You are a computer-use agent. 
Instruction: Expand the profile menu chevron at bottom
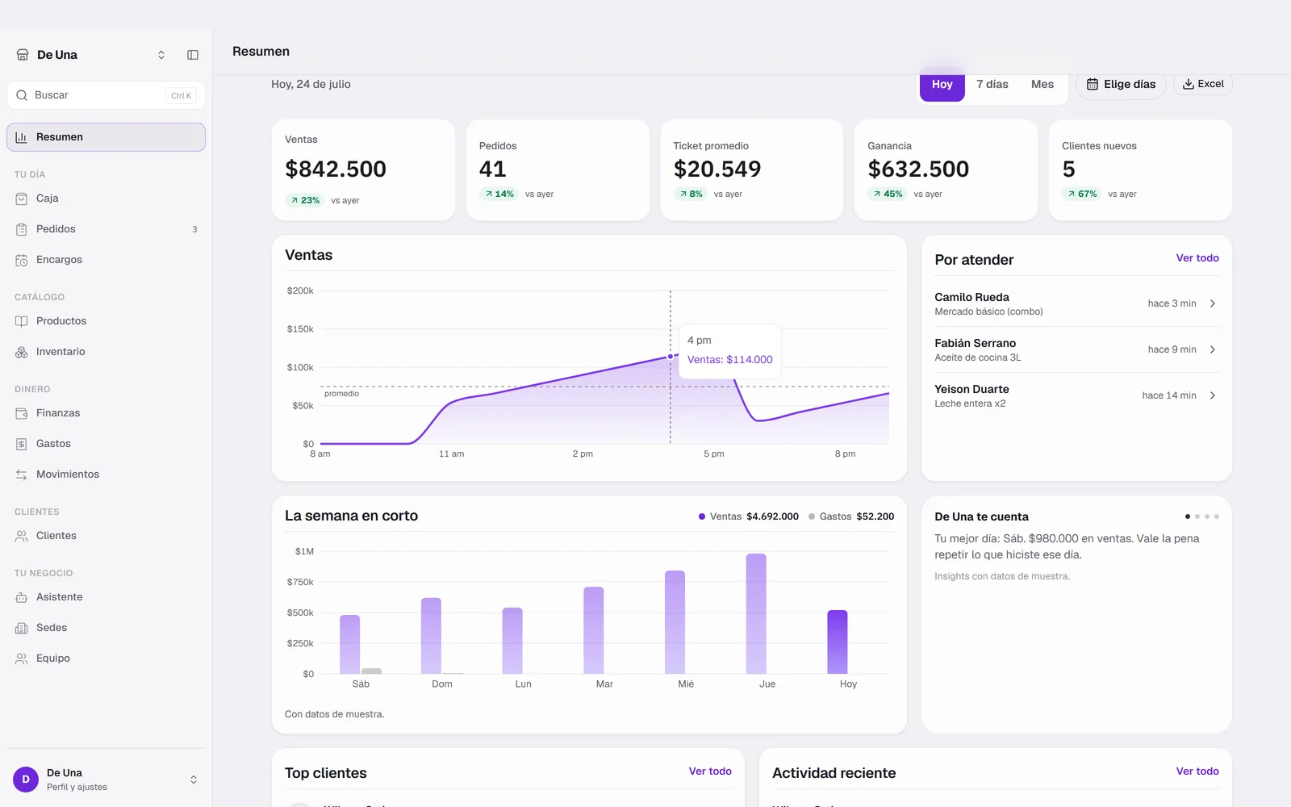click(194, 780)
